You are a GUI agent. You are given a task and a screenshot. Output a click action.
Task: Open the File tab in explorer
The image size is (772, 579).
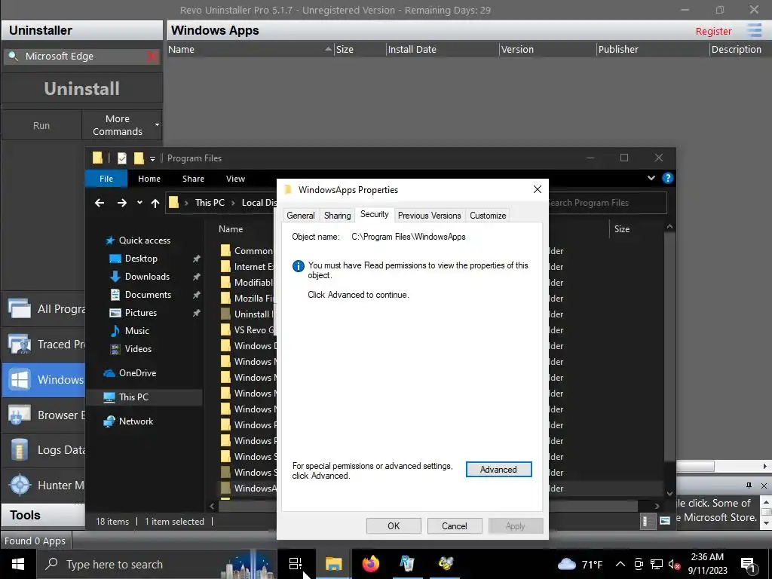(x=106, y=179)
